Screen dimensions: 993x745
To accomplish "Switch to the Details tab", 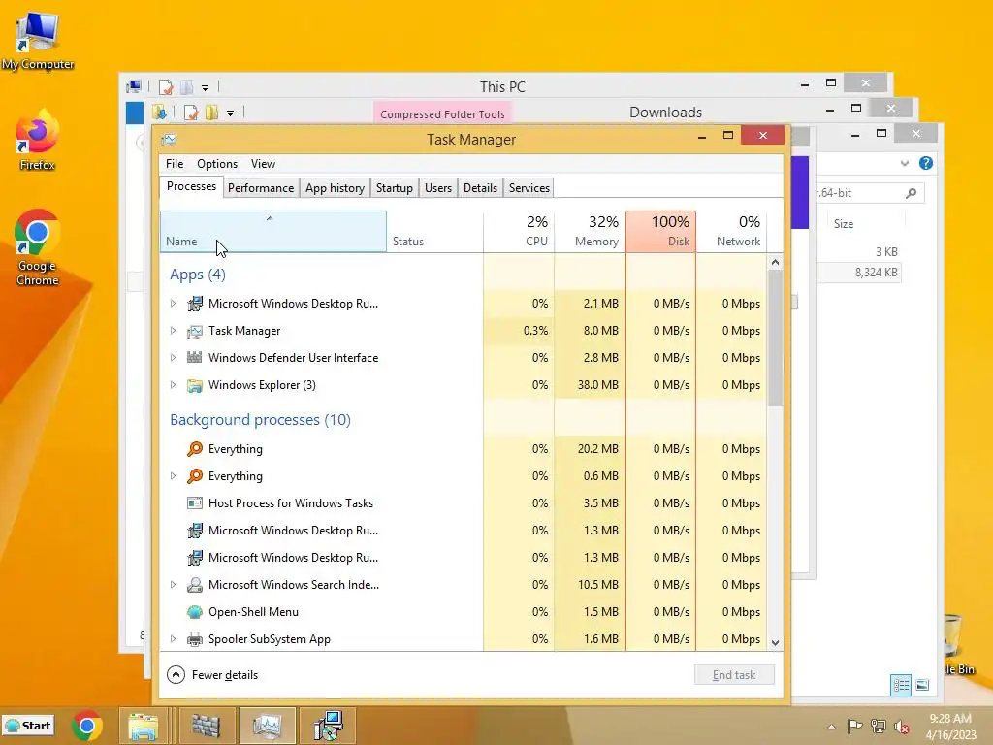I will tap(481, 188).
